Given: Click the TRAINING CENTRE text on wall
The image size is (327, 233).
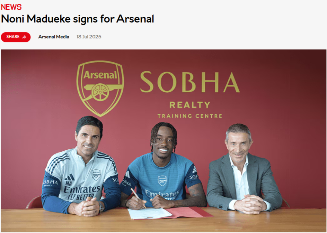Looking at the screenshot, I should tap(190, 116).
